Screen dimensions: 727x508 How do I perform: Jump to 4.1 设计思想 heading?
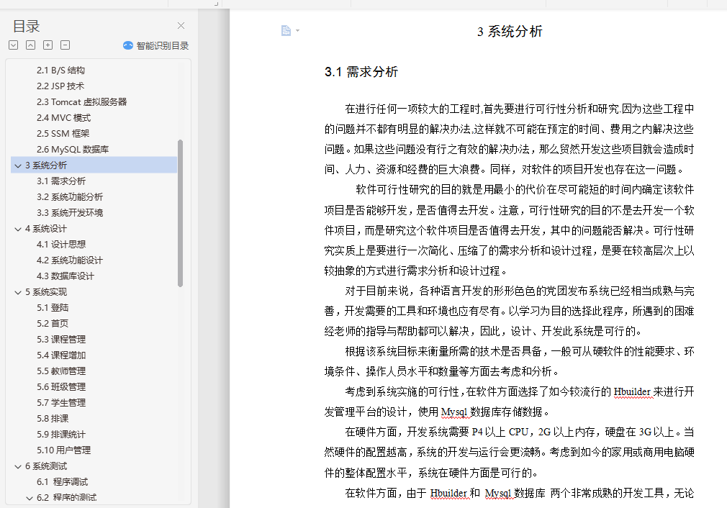pos(61,245)
